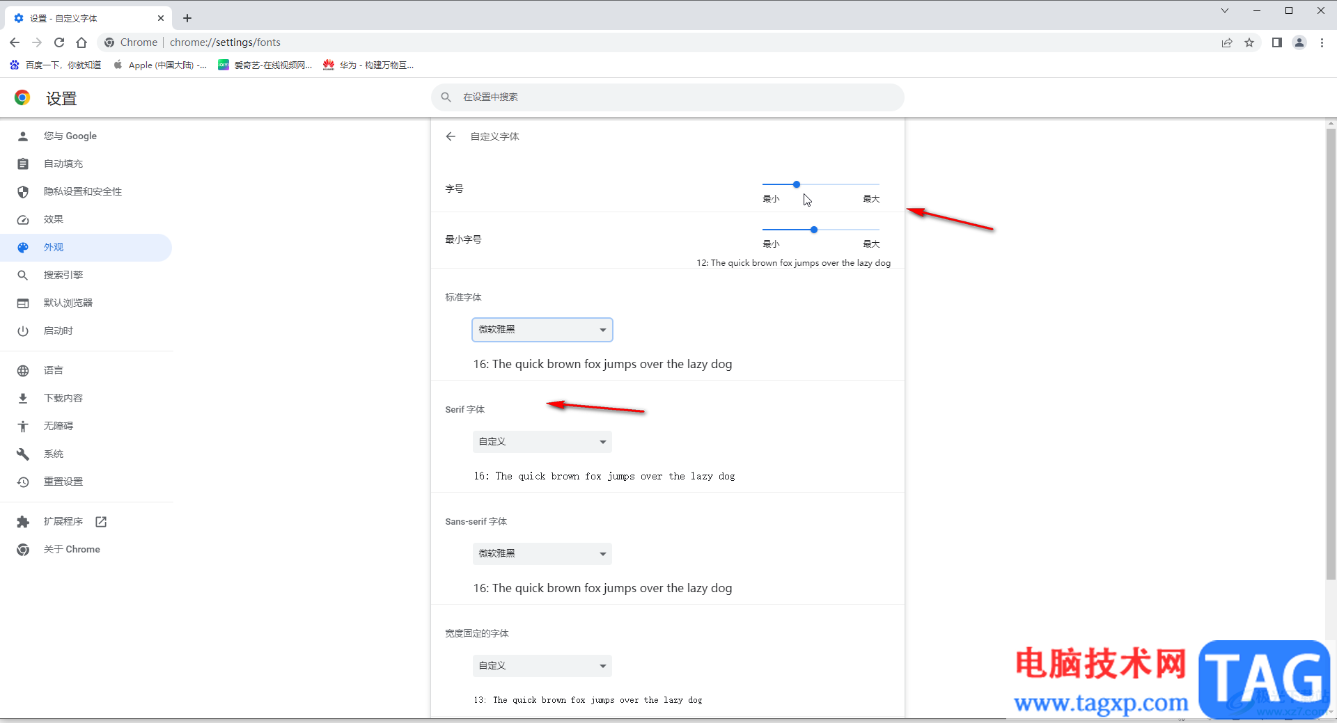1337x723 pixels.
Task: Open 启动时 startup section
Action: coord(86,331)
